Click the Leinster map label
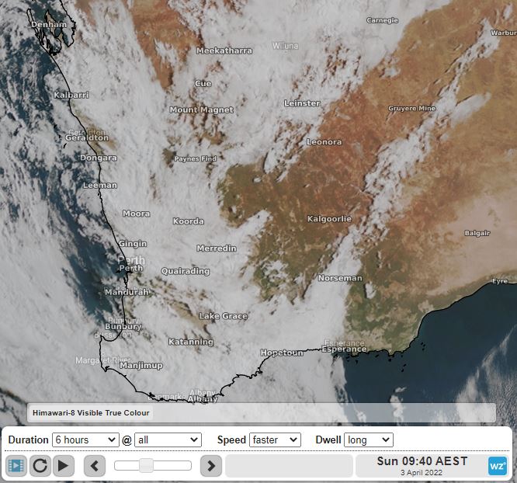Screen dimensions: 517x483 (x=302, y=103)
